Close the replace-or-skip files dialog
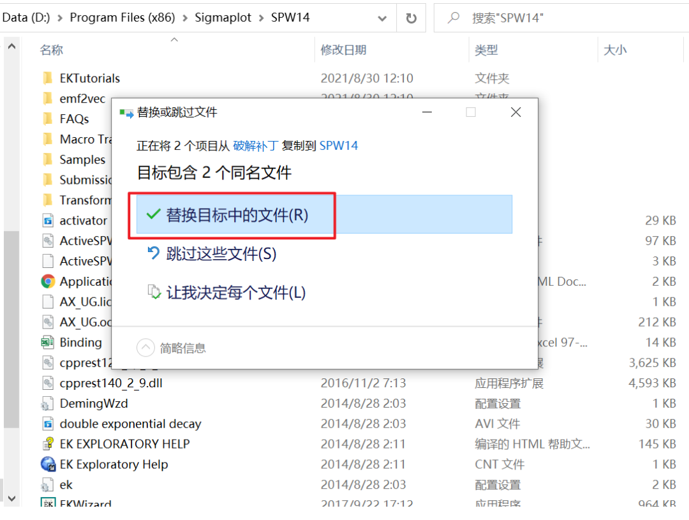This screenshot has height=520, width=689. 516,112
